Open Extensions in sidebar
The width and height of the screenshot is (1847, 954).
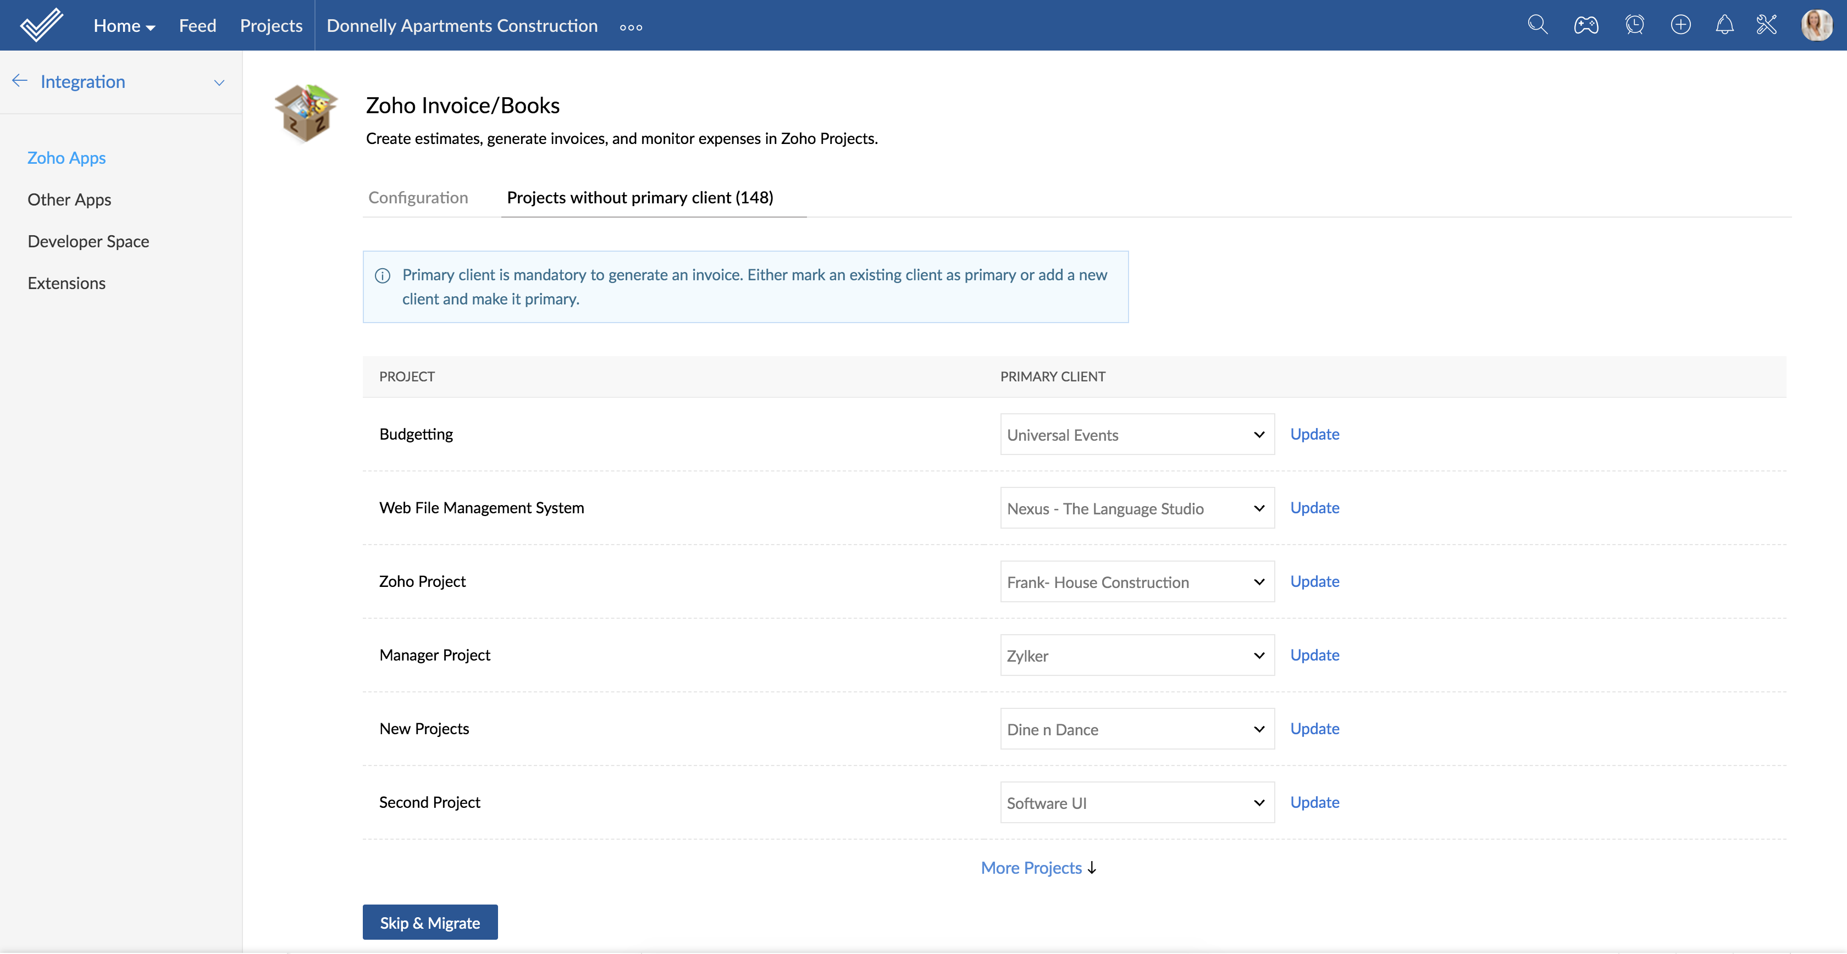67,283
